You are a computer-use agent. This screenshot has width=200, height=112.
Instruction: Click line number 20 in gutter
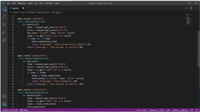(x=13, y=24)
